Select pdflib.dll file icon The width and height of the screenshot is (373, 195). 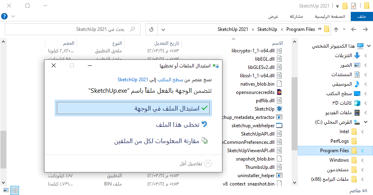pyautogui.click(x=279, y=100)
